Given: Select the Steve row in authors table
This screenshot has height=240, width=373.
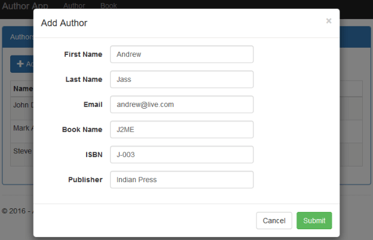Looking at the screenshot, I should pyautogui.click(x=23, y=152).
